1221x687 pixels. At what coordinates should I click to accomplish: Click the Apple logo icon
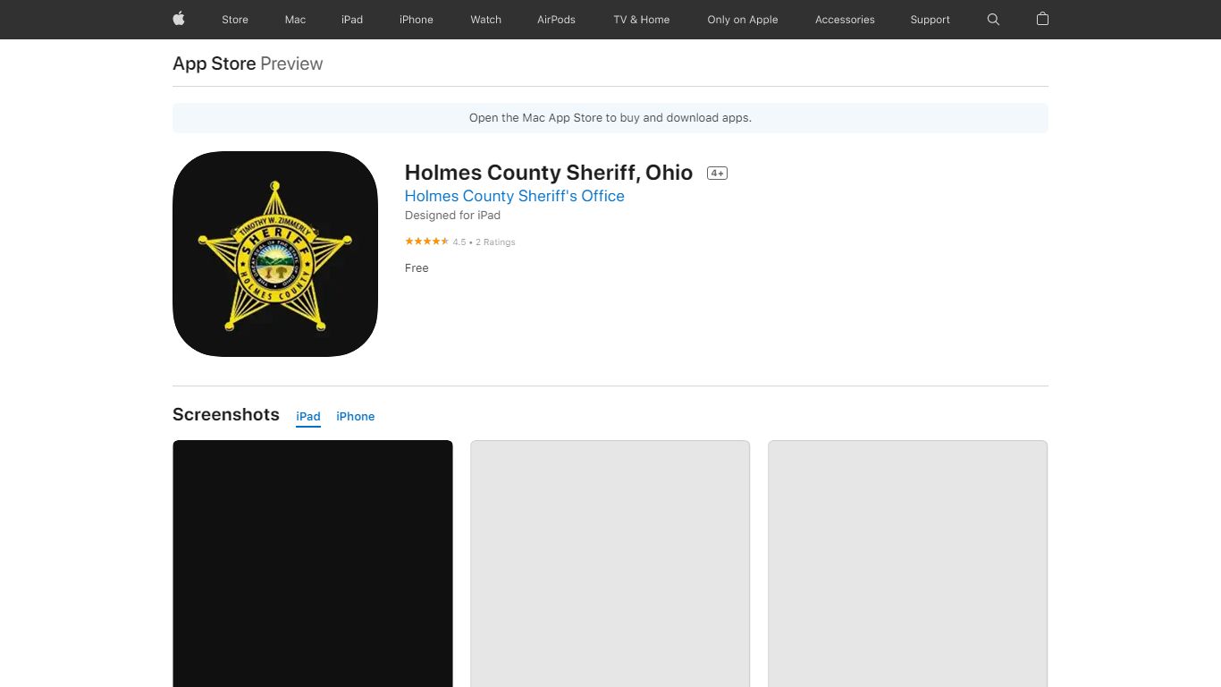point(179,19)
